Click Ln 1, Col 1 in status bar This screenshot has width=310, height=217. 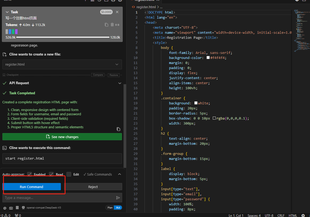pyautogui.click(x=236, y=215)
